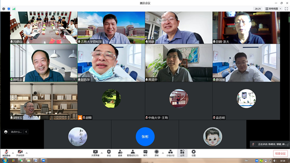
Task: Open the grid view layout dropdown
Action: click(273, 9)
